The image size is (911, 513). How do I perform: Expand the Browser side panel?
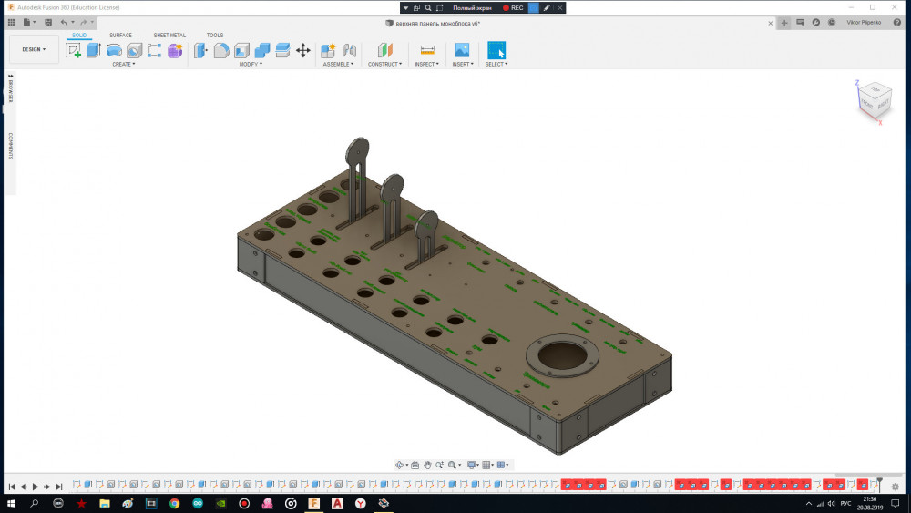click(10, 89)
